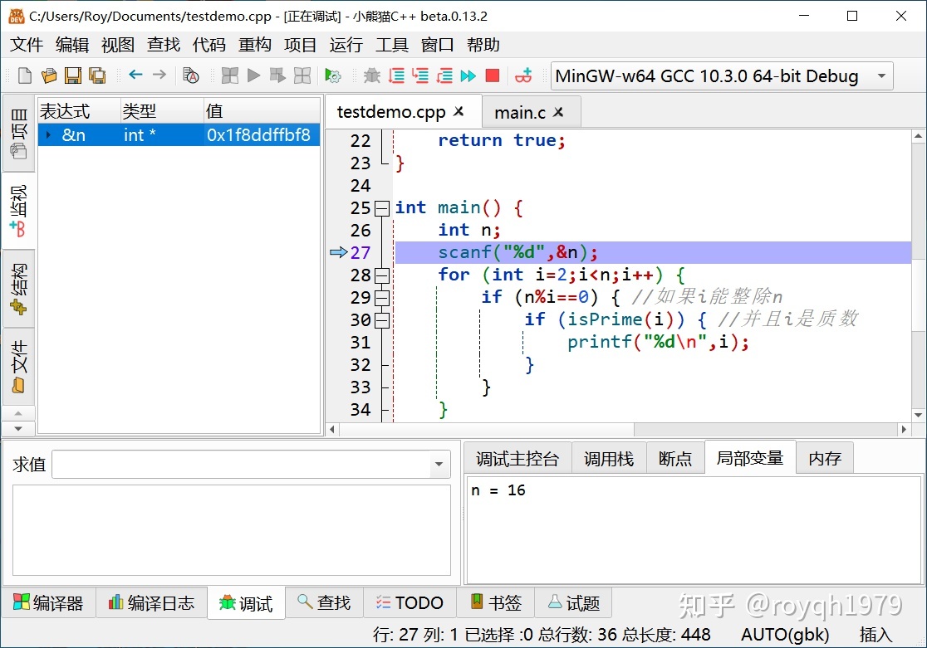Add watch with glasses-plus icon
The height and width of the screenshot is (648, 927).
(523, 76)
